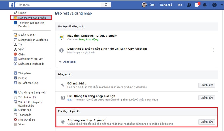Click the Quyền riêng tư lock icon

15,35
